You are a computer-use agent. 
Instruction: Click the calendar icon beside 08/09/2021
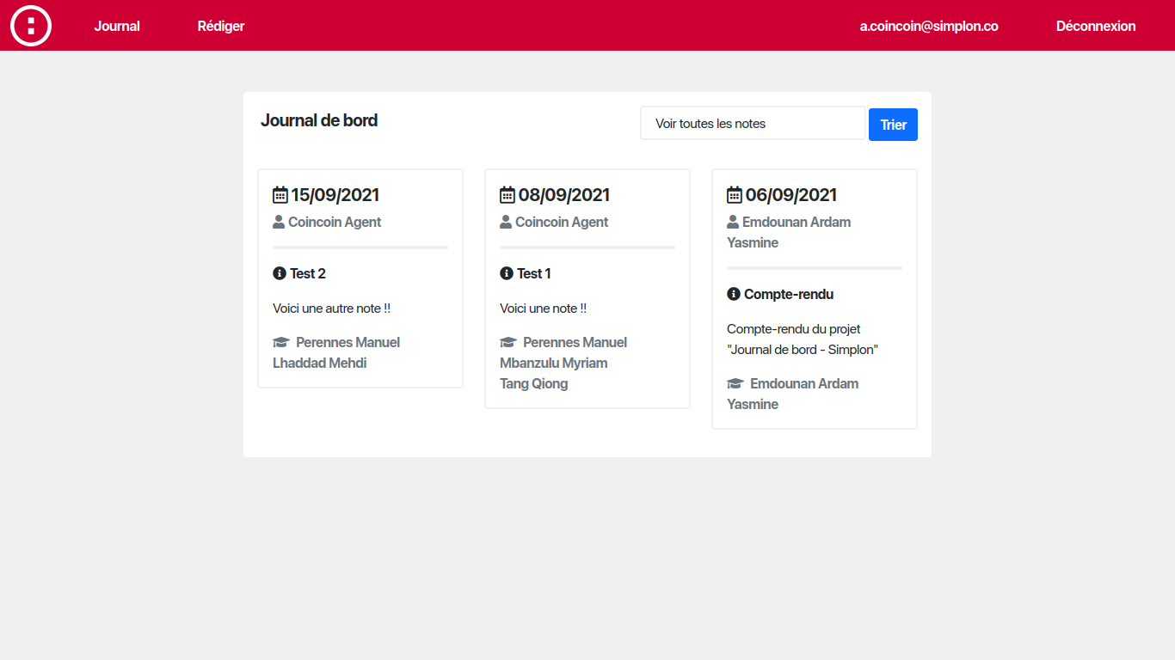(506, 194)
